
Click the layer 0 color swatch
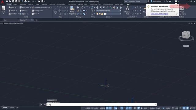coord(105,14)
